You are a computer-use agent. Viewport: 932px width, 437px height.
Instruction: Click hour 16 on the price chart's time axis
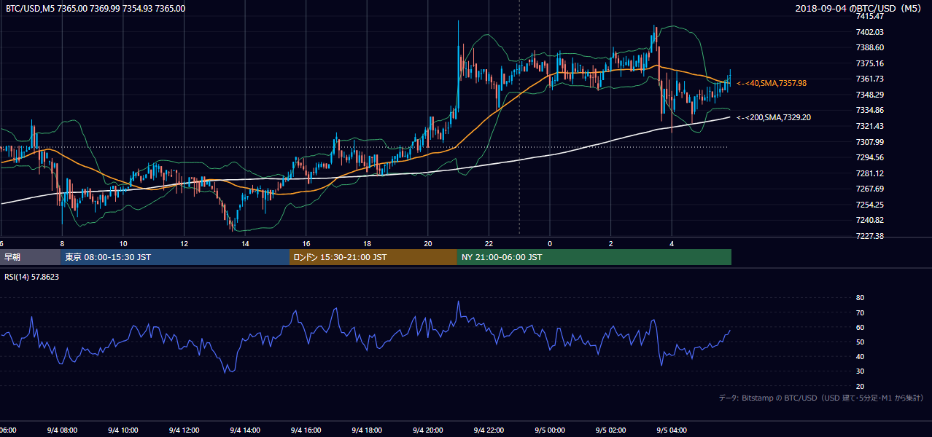click(306, 243)
